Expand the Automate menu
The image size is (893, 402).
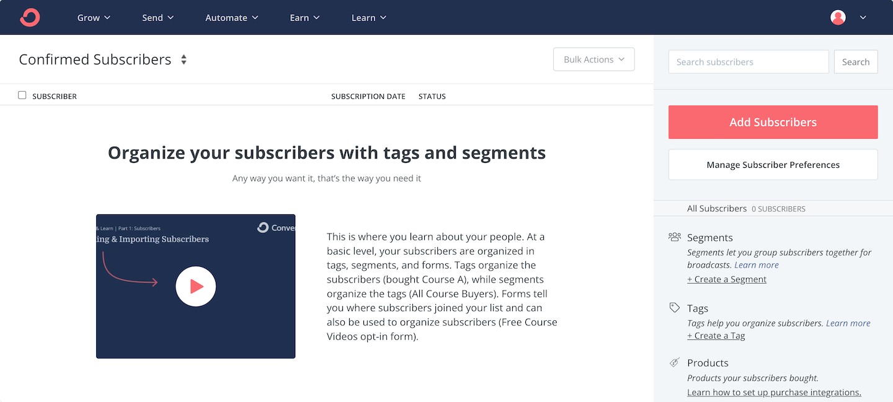point(232,17)
